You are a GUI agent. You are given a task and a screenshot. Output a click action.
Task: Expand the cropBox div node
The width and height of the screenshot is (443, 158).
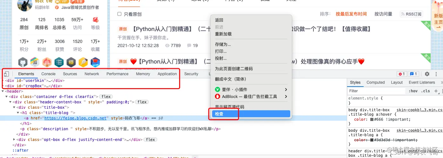(x=3, y=86)
